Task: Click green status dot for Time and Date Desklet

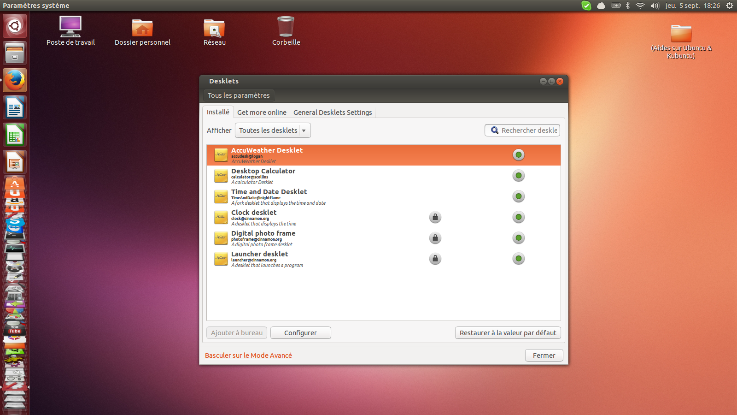Action: pyautogui.click(x=519, y=196)
